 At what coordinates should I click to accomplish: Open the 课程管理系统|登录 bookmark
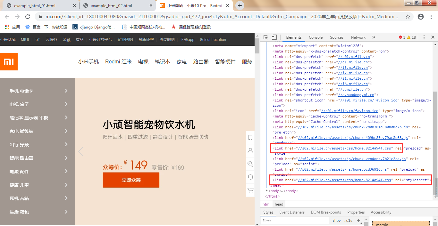(191, 27)
